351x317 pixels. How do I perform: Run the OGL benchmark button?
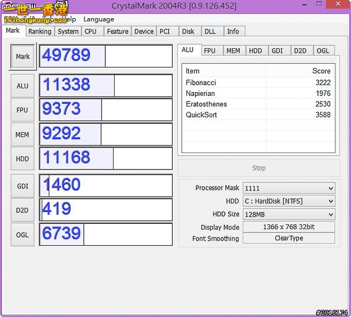click(22, 235)
